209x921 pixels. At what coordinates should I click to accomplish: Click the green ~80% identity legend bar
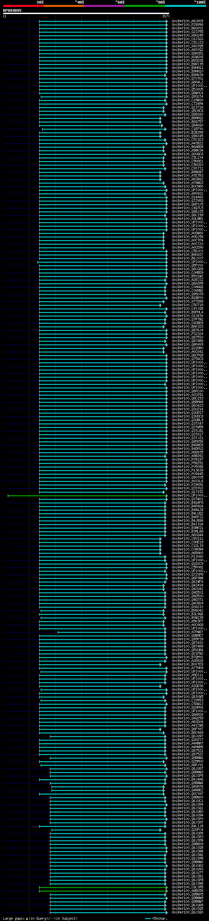[x=145, y=6]
